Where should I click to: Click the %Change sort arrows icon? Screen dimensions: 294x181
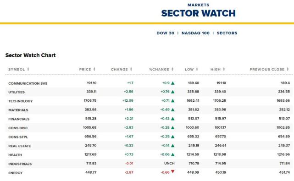pos(172,69)
